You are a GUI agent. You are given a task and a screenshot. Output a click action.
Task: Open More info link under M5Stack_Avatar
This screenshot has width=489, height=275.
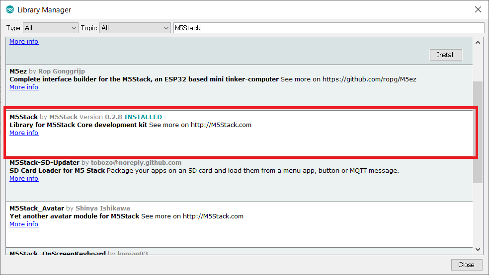(x=24, y=224)
